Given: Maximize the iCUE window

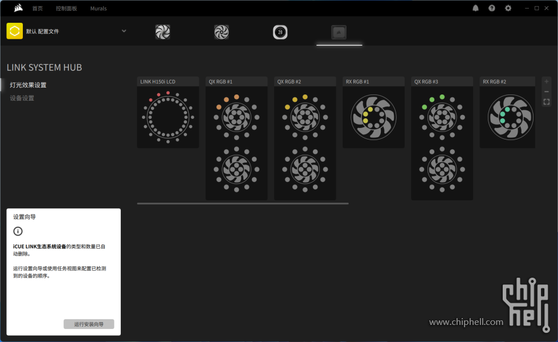Looking at the screenshot, I should tap(537, 8).
